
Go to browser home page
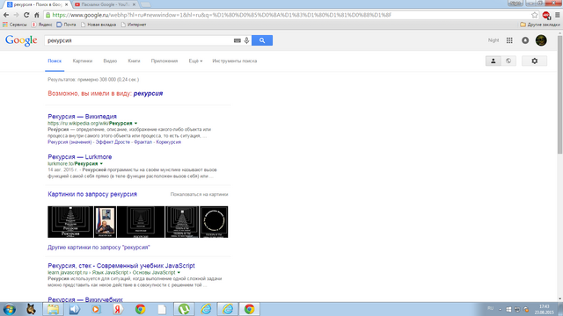(x=37, y=15)
